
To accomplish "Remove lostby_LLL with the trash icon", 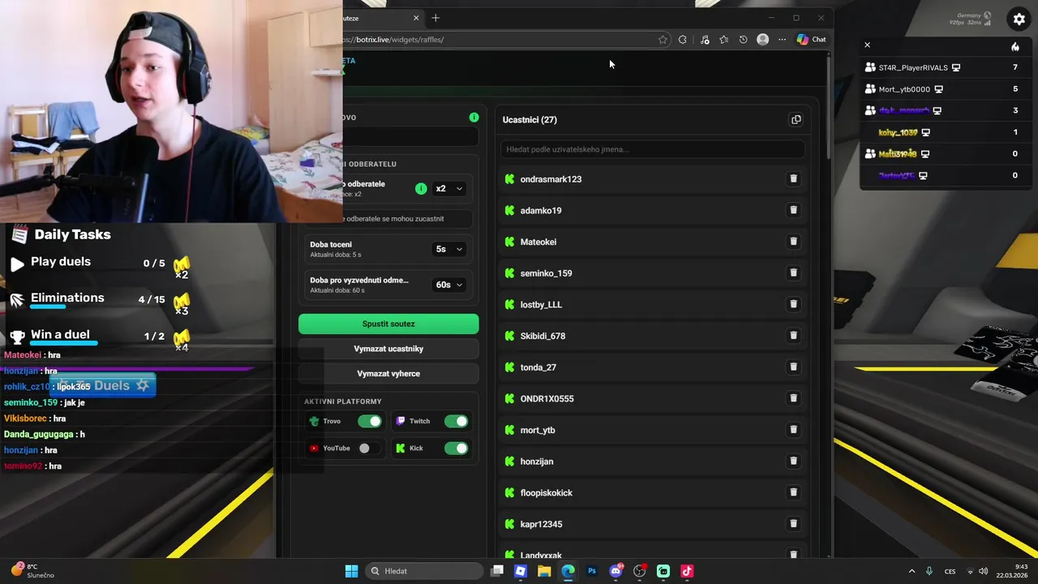I will 794,304.
